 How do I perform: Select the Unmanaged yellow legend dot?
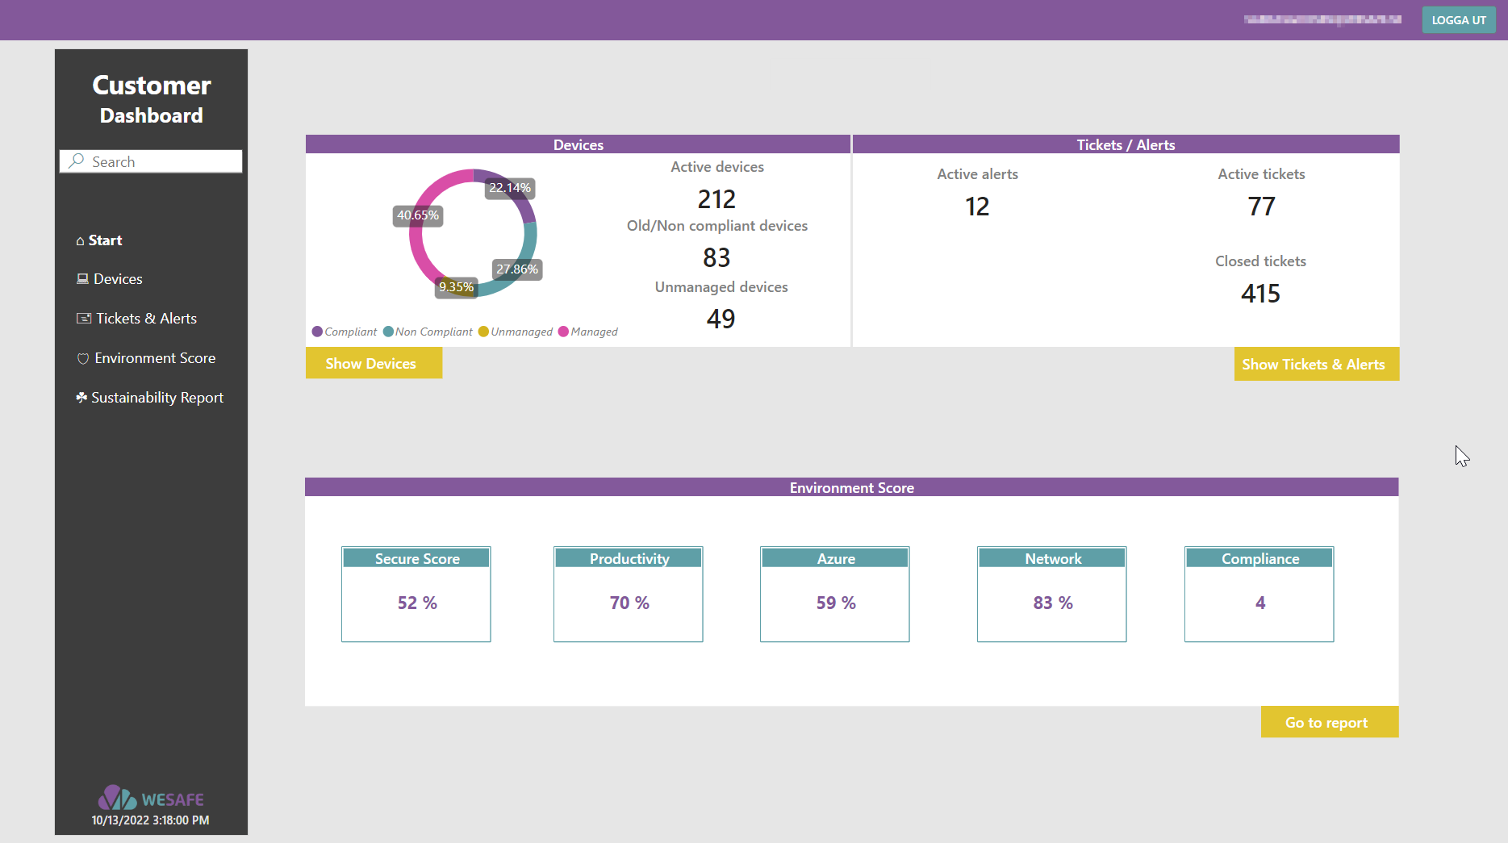[483, 332]
